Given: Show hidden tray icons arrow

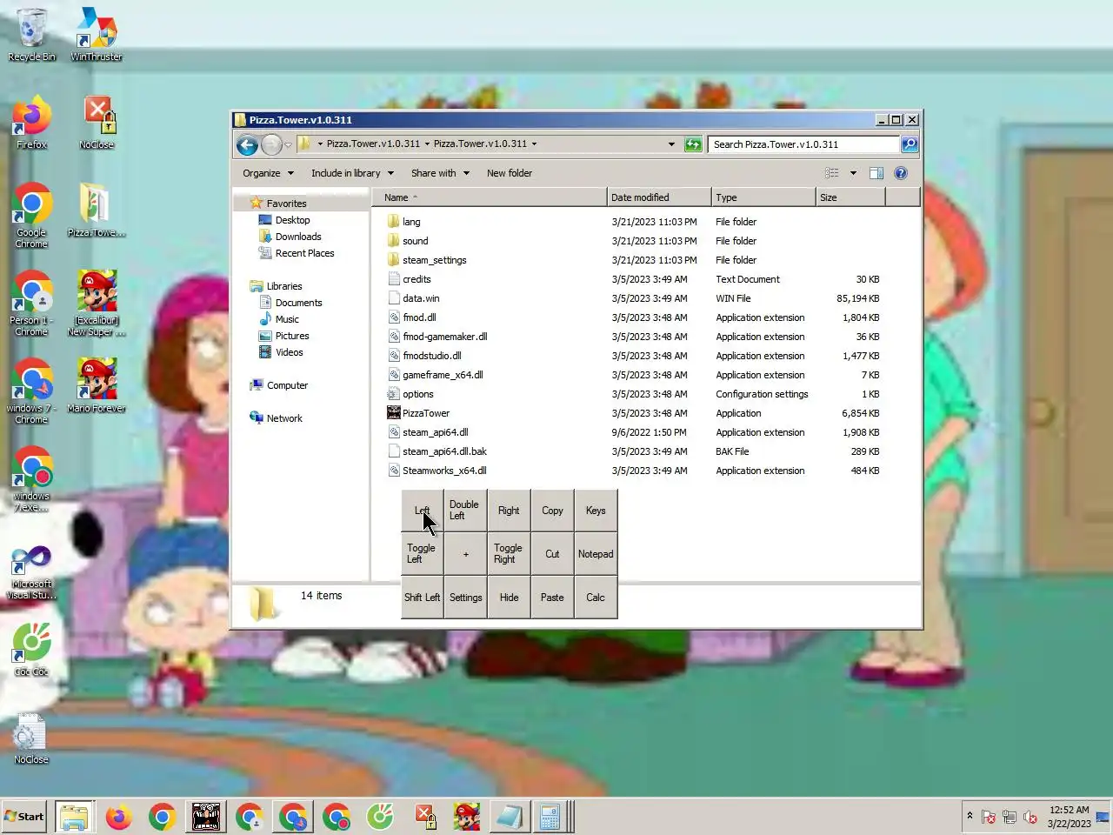Looking at the screenshot, I should (x=970, y=816).
